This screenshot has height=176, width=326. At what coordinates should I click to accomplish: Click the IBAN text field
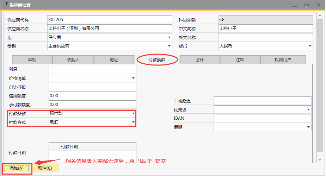pyautogui.click(x=262, y=119)
